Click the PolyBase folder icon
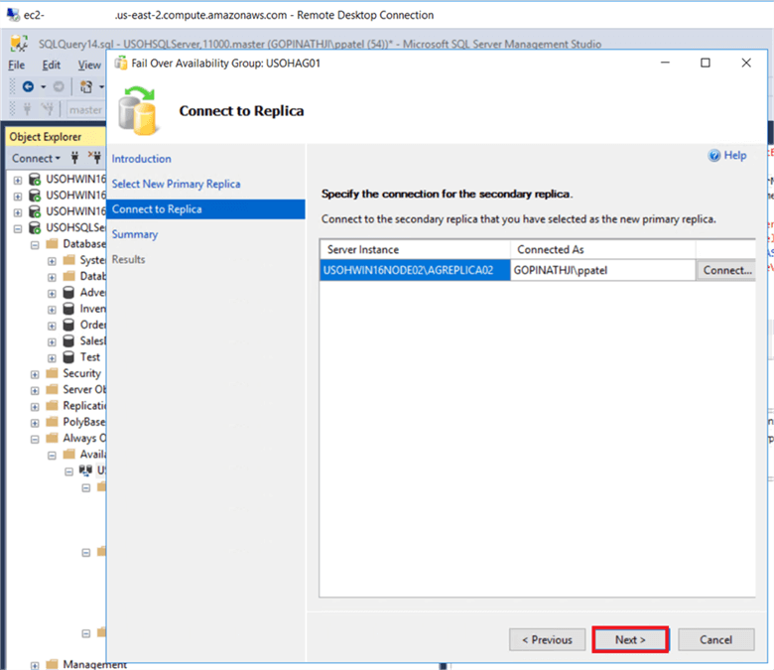Viewport: 774px width, 670px height. [52, 422]
